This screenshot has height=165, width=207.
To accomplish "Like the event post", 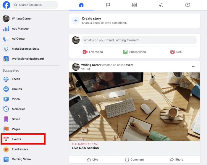I will tap(92, 160).
